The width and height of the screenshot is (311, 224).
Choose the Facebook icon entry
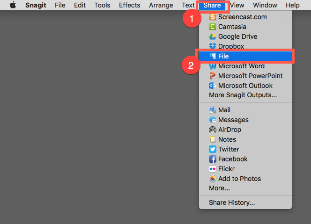point(213,159)
